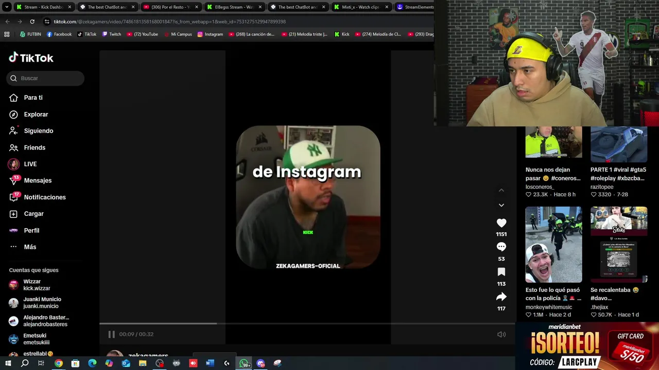Switch to ElBegss Stream tab
Image resolution: width=659 pixels, height=370 pixels.
tap(234, 7)
